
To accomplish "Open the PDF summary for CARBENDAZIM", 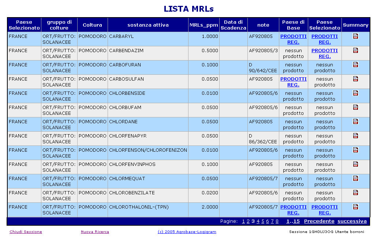I will pyautogui.click(x=355, y=50).
